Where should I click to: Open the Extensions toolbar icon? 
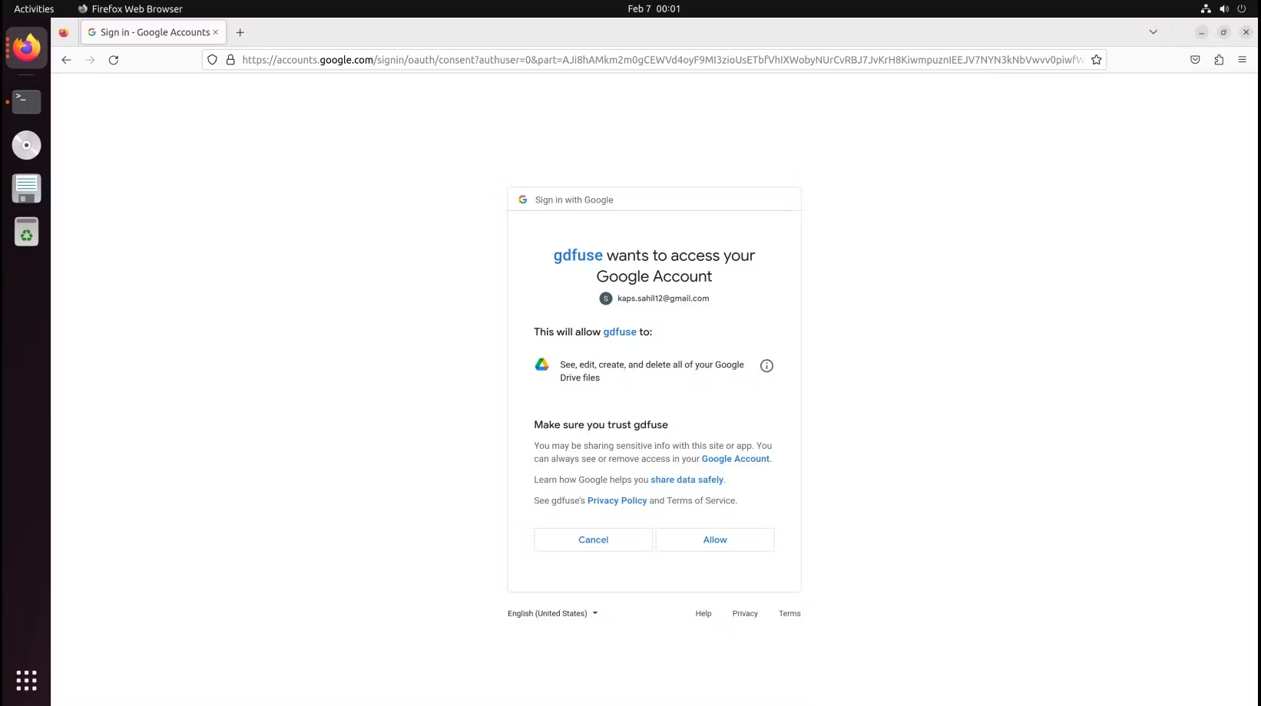(1219, 60)
